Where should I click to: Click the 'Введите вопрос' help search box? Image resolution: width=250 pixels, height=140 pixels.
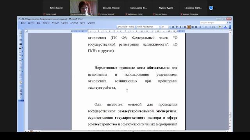[x=213, y=23]
